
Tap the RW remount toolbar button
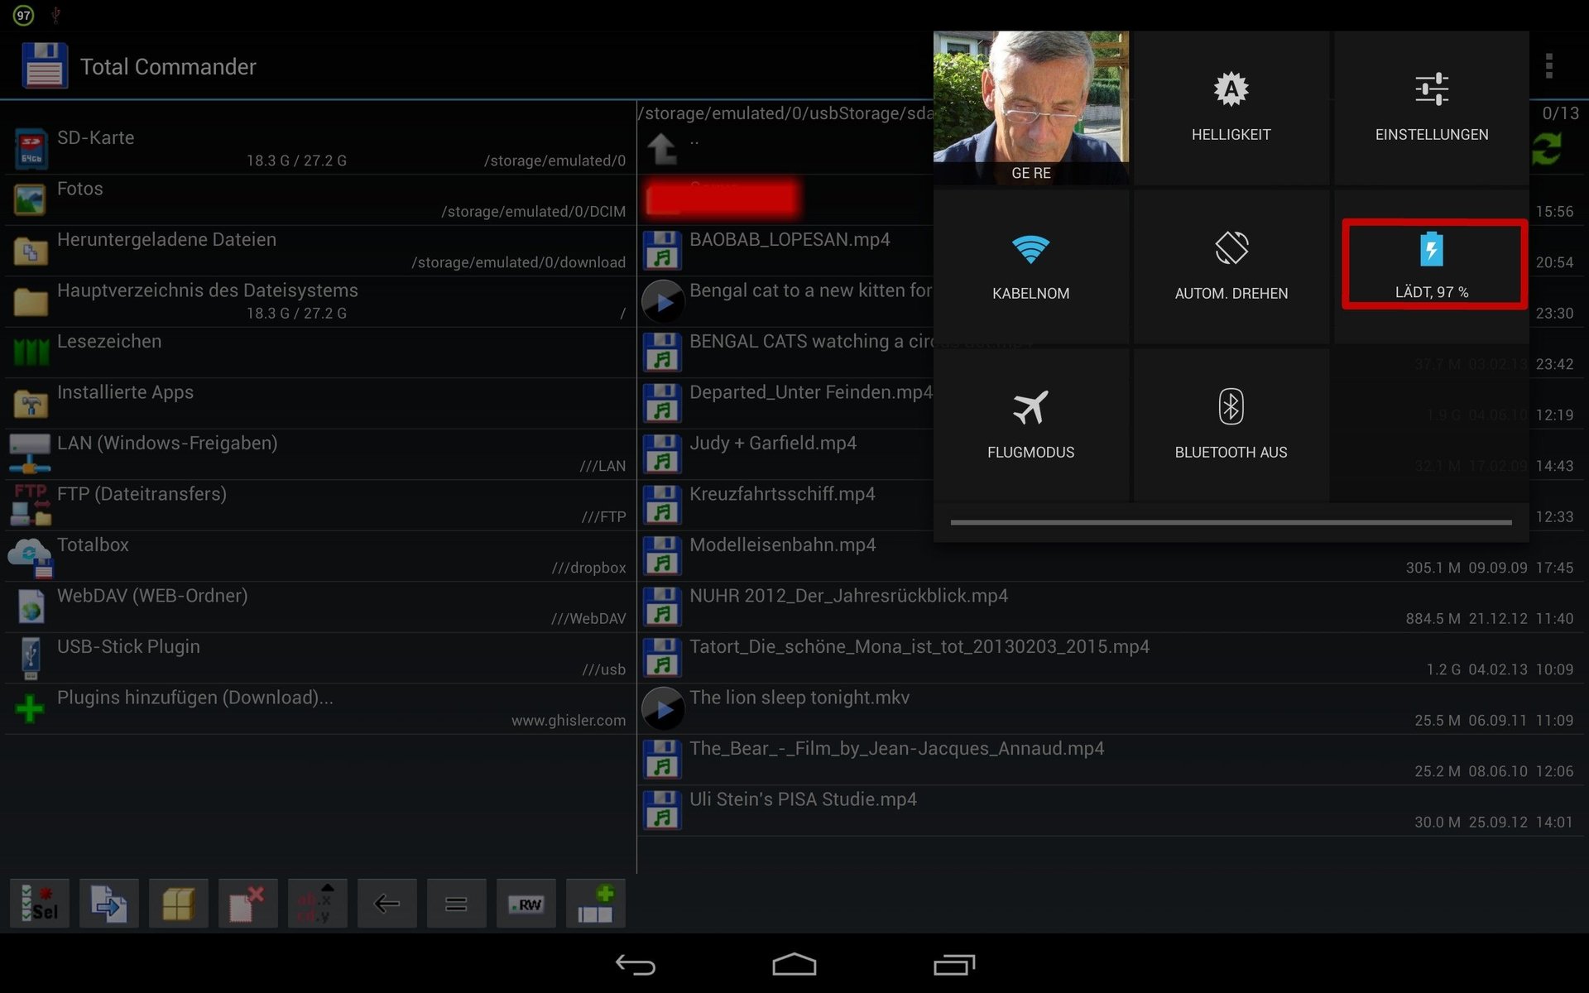[526, 904]
